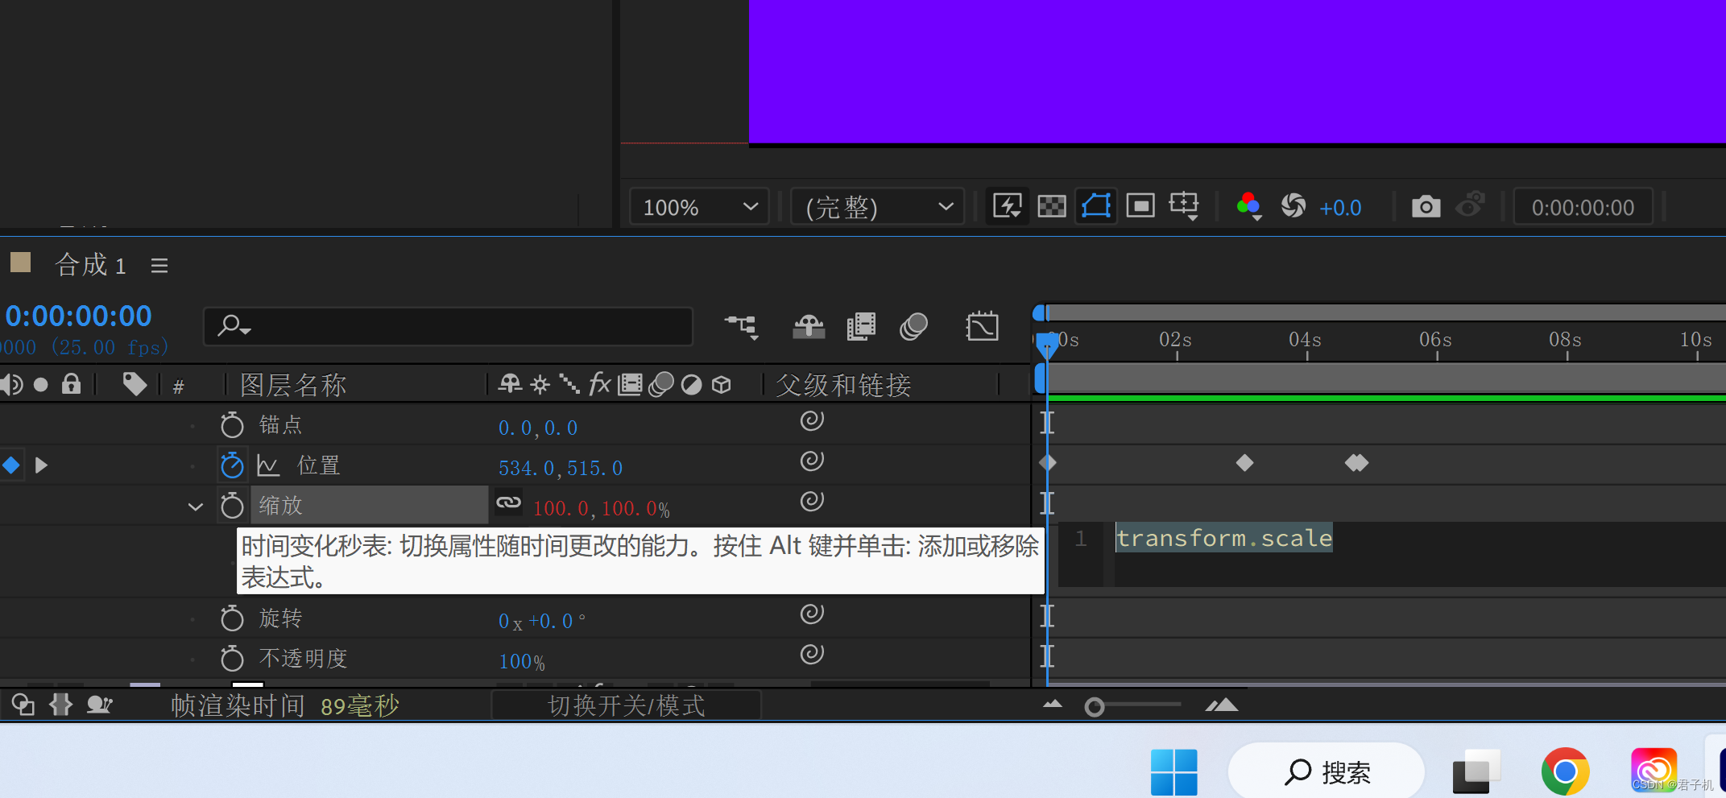The image size is (1726, 798).
Task: Toggle motion blur enable icon
Action: click(x=913, y=326)
